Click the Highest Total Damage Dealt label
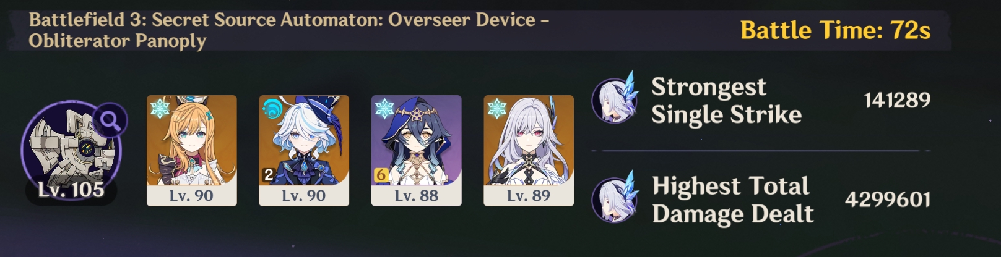 733,200
